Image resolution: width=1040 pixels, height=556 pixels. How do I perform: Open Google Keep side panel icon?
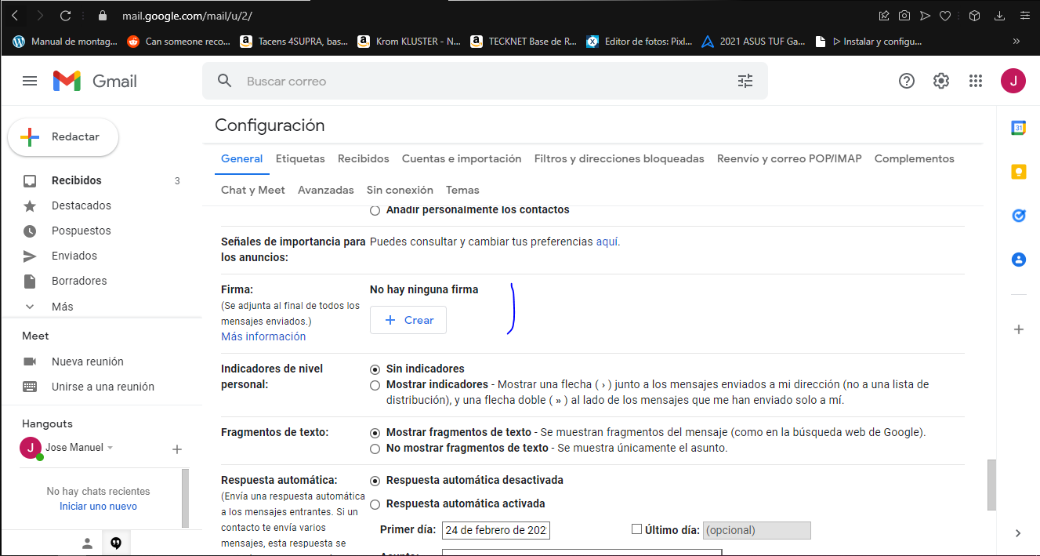pyautogui.click(x=1019, y=173)
